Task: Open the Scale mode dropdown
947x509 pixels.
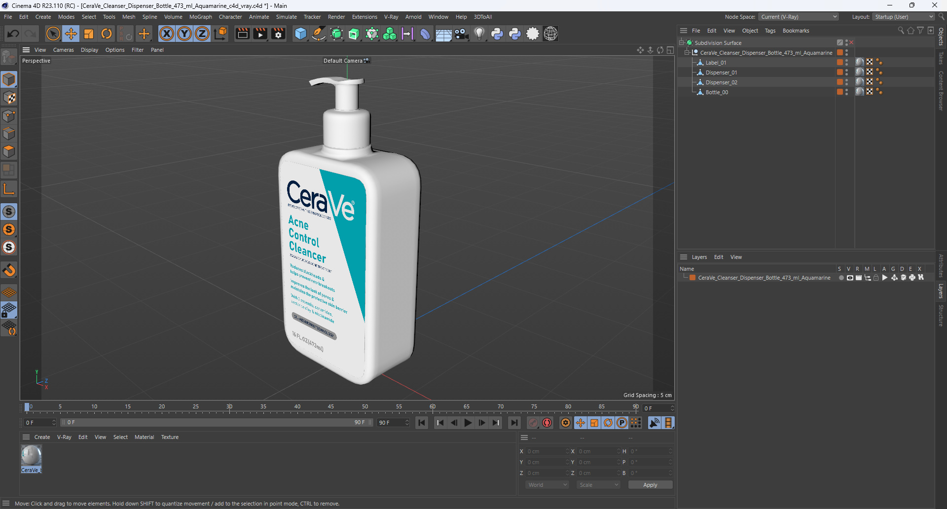Action: click(x=599, y=485)
